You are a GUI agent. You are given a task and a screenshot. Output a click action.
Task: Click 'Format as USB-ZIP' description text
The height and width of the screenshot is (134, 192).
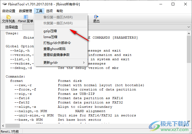(76, 94)
